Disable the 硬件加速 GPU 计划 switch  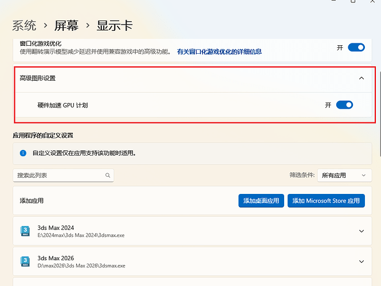click(344, 105)
